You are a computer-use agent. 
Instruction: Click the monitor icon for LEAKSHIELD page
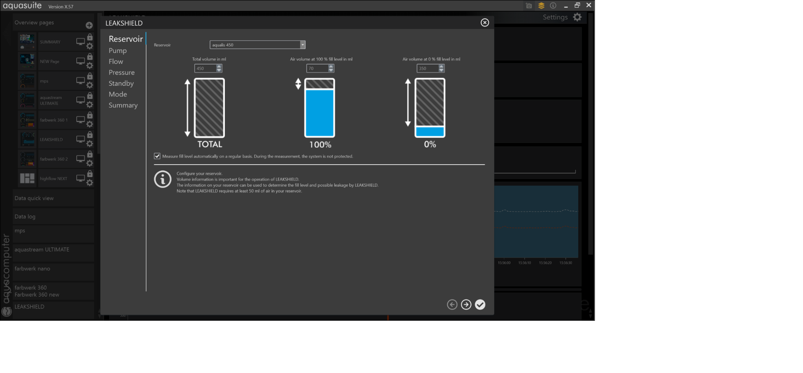tap(81, 139)
